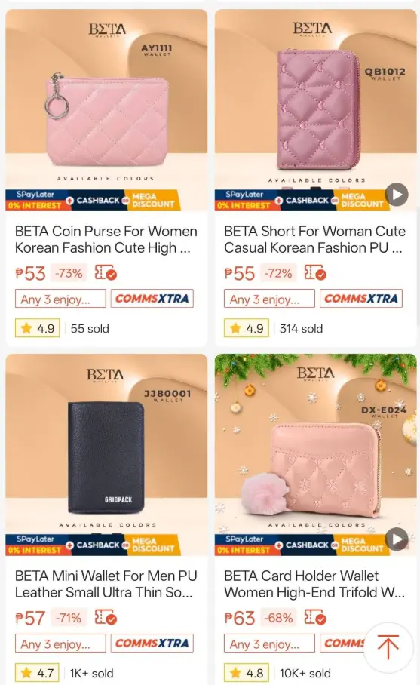
Task: Play video on DX-E024 wallet listing
Action: [397, 539]
